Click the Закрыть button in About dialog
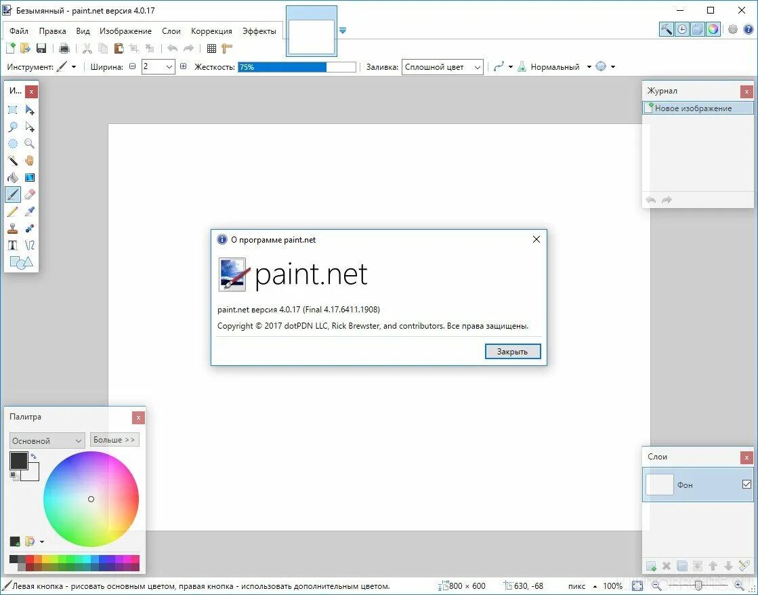758x595 pixels. 512,351
